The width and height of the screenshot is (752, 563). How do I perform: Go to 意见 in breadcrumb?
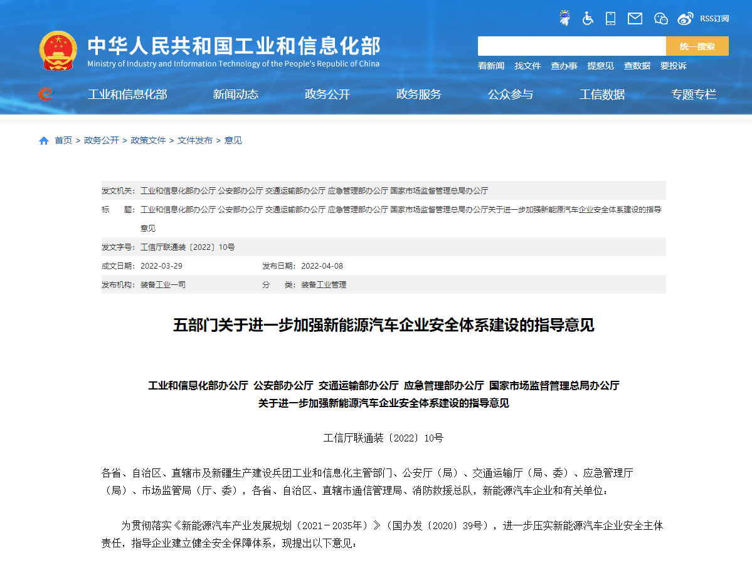pos(233,140)
